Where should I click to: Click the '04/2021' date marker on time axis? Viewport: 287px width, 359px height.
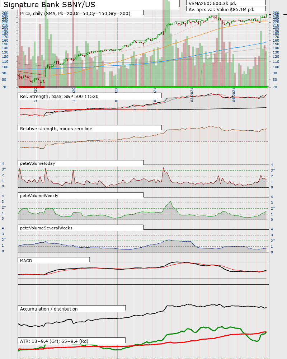tap(234, 95)
